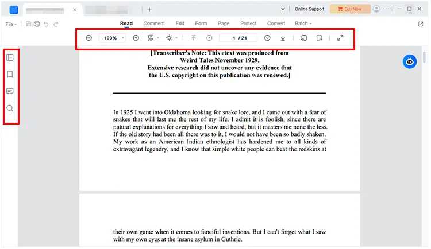
Task: Click the zoom out minus icon
Action: pyautogui.click(x=88, y=38)
